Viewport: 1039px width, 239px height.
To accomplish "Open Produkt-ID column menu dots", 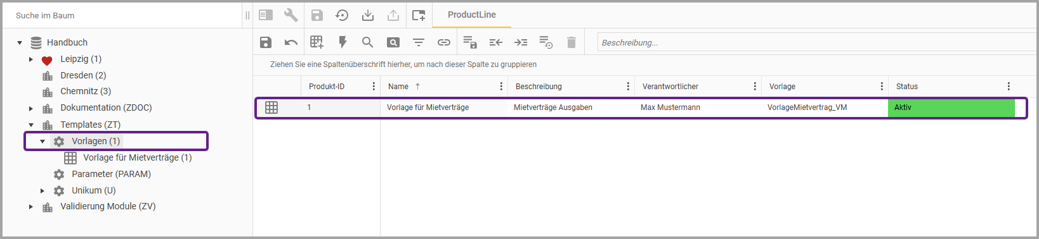I will [x=374, y=87].
